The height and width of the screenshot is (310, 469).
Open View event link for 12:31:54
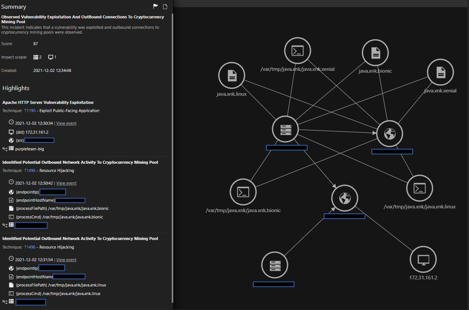(66, 260)
